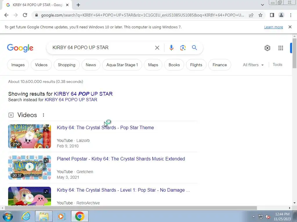Select the Maps filter chip
Viewport: 297px width, 222px height.
153,65
